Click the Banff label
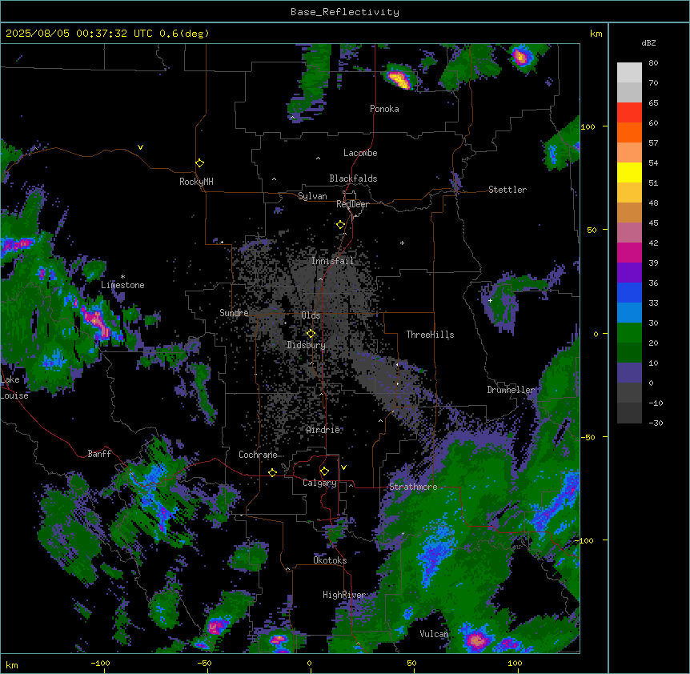Image resolution: width=690 pixels, height=674 pixels. (99, 454)
